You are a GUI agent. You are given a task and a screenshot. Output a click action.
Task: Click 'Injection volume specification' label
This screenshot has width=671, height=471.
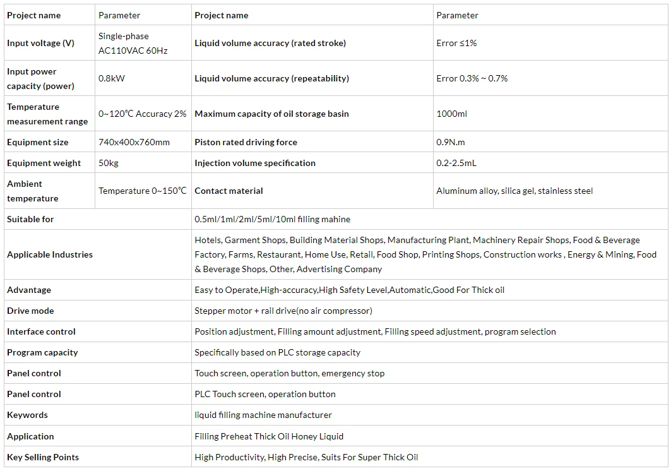[x=255, y=163]
